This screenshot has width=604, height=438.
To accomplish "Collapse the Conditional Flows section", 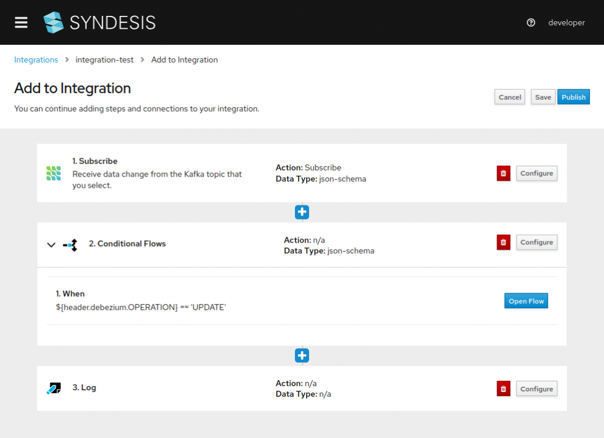I will click(51, 244).
